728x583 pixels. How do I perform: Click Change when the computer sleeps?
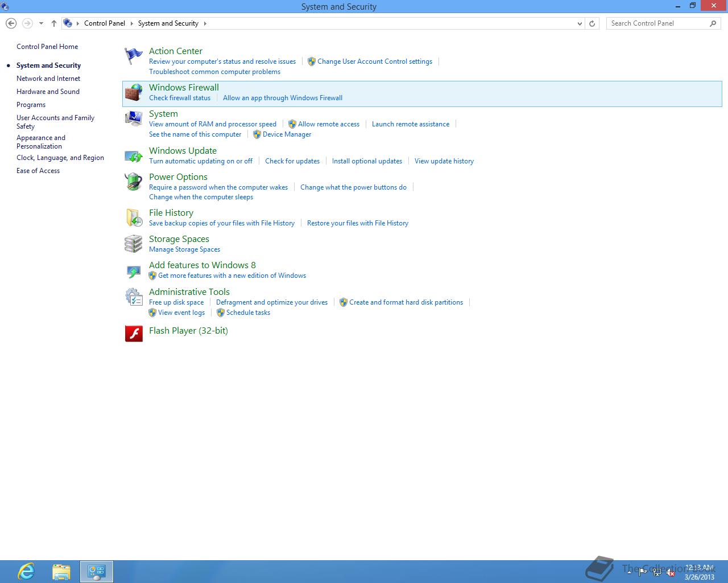coord(201,197)
